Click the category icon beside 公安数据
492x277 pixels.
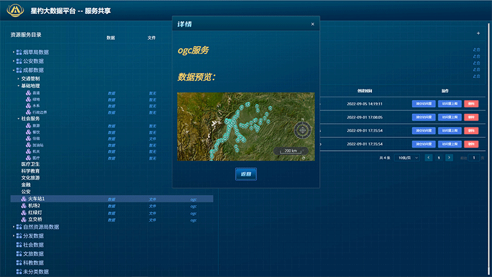click(x=18, y=61)
